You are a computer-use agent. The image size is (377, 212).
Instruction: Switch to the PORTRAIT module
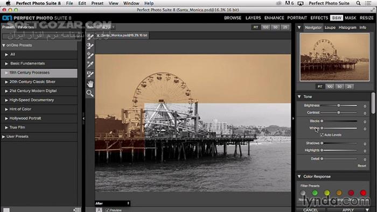(x=297, y=18)
